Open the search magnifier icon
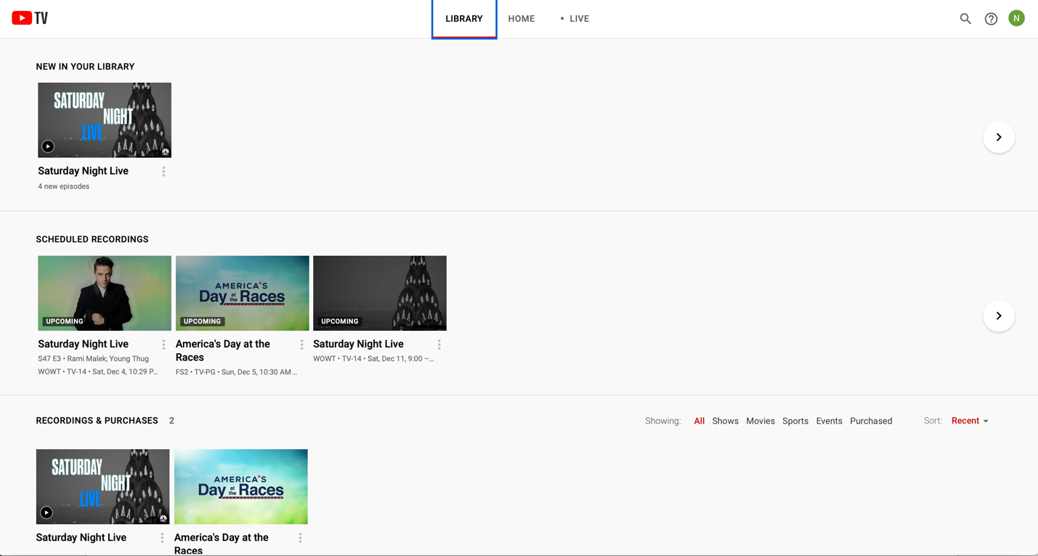1038x556 pixels. coord(965,19)
